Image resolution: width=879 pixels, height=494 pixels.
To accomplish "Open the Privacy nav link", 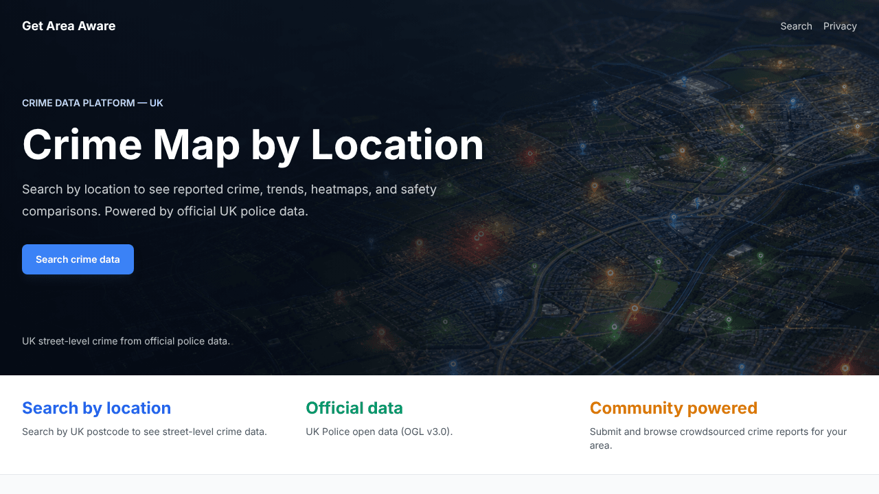I will point(840,26).
